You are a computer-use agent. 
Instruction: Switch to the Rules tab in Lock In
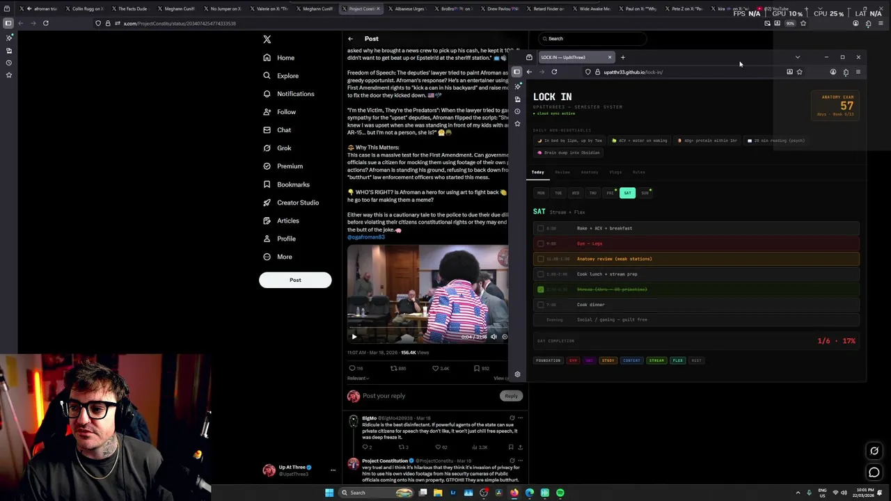638,172
